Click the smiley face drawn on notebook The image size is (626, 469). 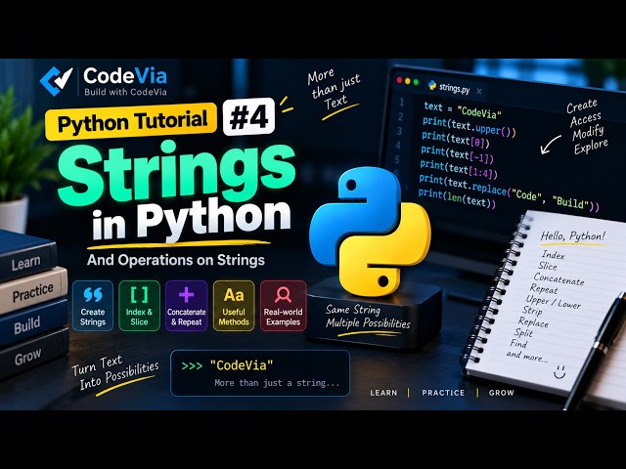[x=559, y=371]
